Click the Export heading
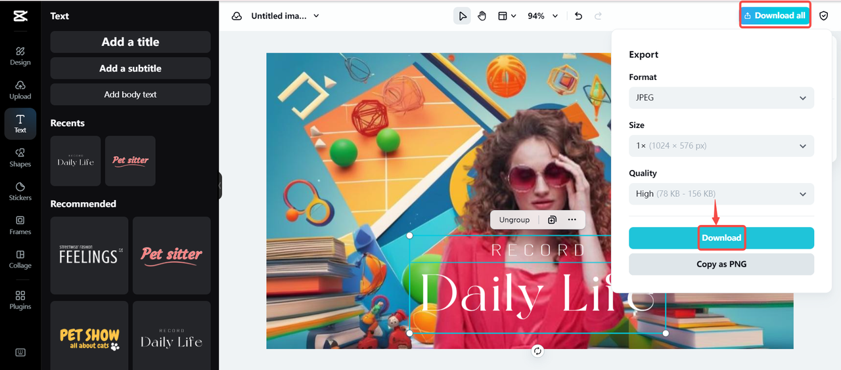This screenshot has width=841, height=370. click(643, 54)
